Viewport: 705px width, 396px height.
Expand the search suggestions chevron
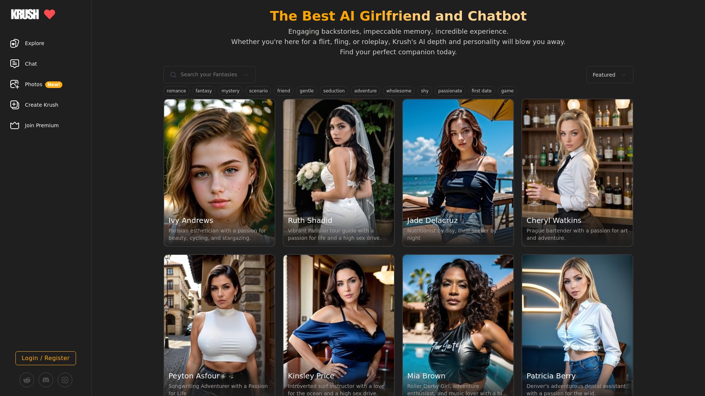246,75
